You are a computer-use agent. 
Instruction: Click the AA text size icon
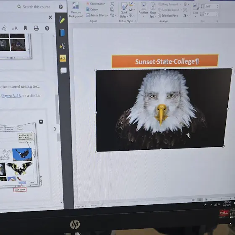click(15, 29)
